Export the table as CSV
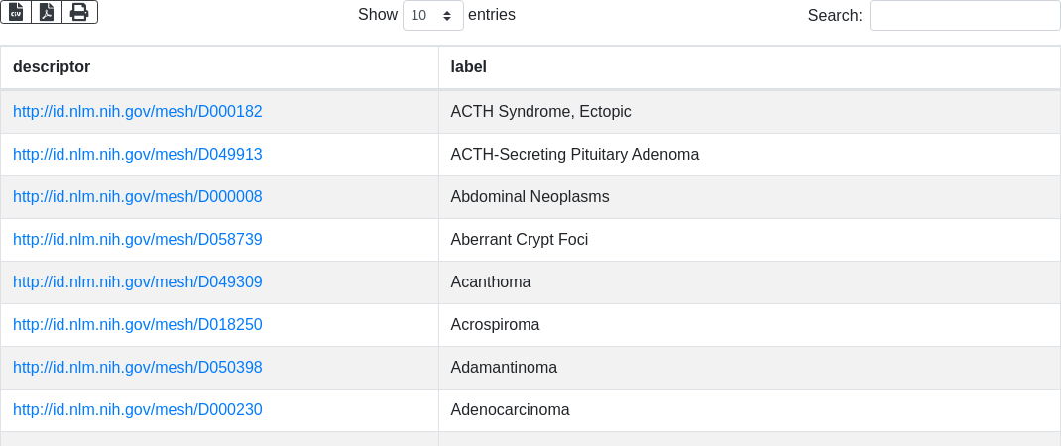Viewport: 1061px width, 446px height. 16,12
